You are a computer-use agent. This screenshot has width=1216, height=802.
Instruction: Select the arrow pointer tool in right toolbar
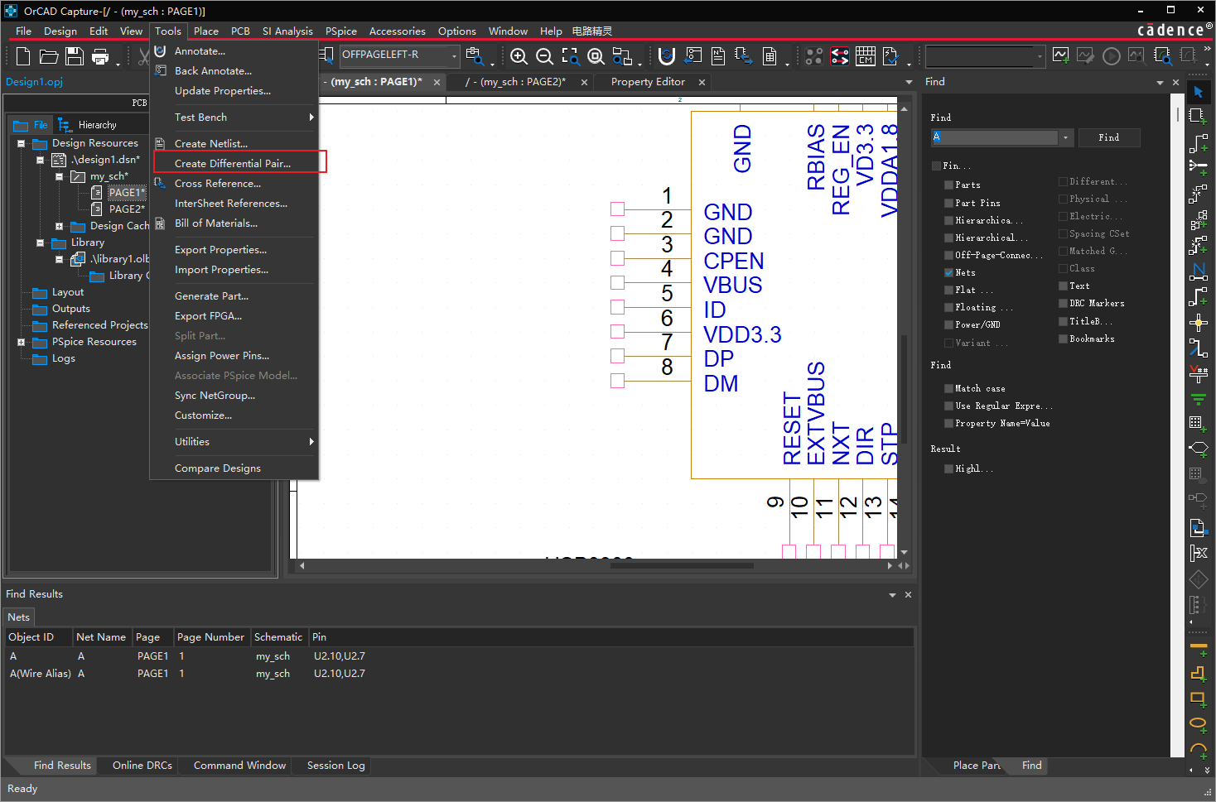1198,92
